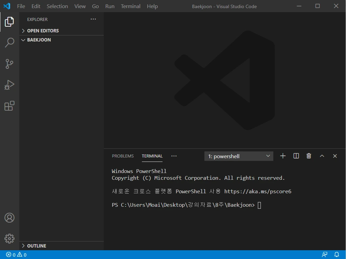The image size is (346, 259).
Task: Expand the Outline section
Action: (x=61, y=246)
